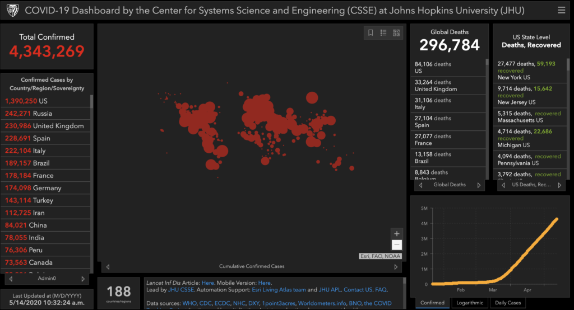Select Italy row with 222,104 cases
Image resolution: width=574 pixels, height=310 pixels.
[46, 151]
